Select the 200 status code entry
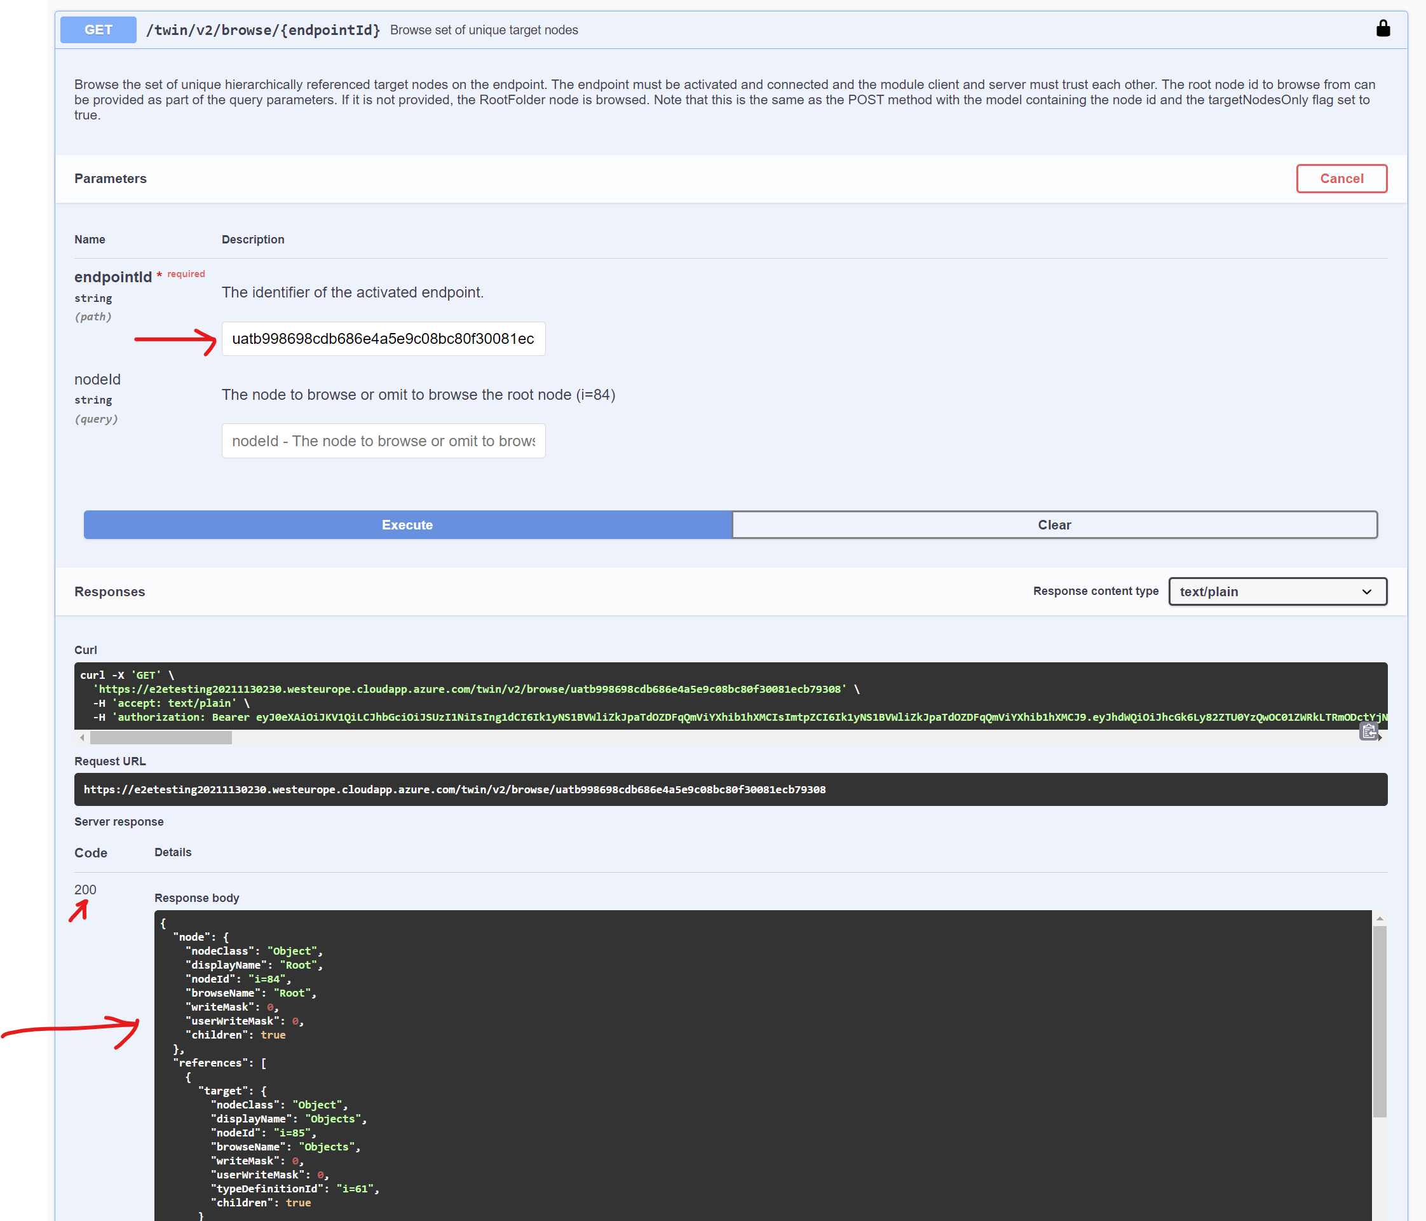Image resolution: width=1426 pixels, height=1221 pixels. (85, 889)
